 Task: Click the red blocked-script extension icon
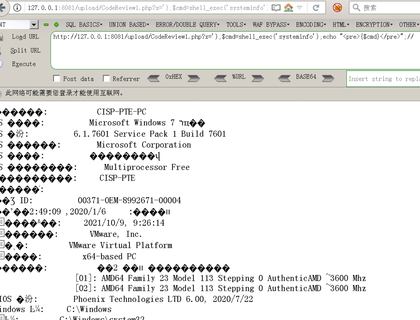click(337, 8)
